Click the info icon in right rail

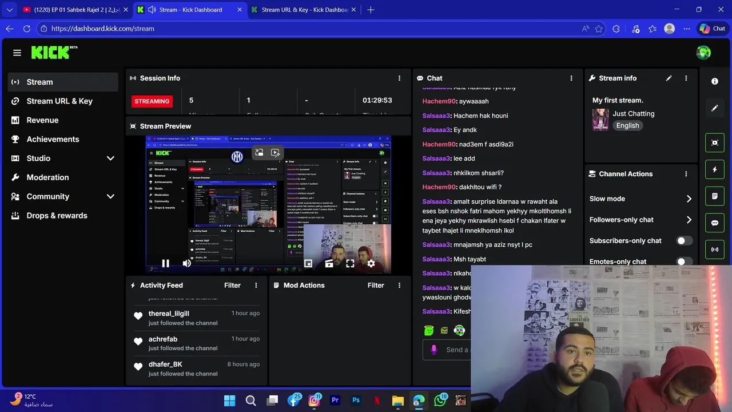(714, 81)
